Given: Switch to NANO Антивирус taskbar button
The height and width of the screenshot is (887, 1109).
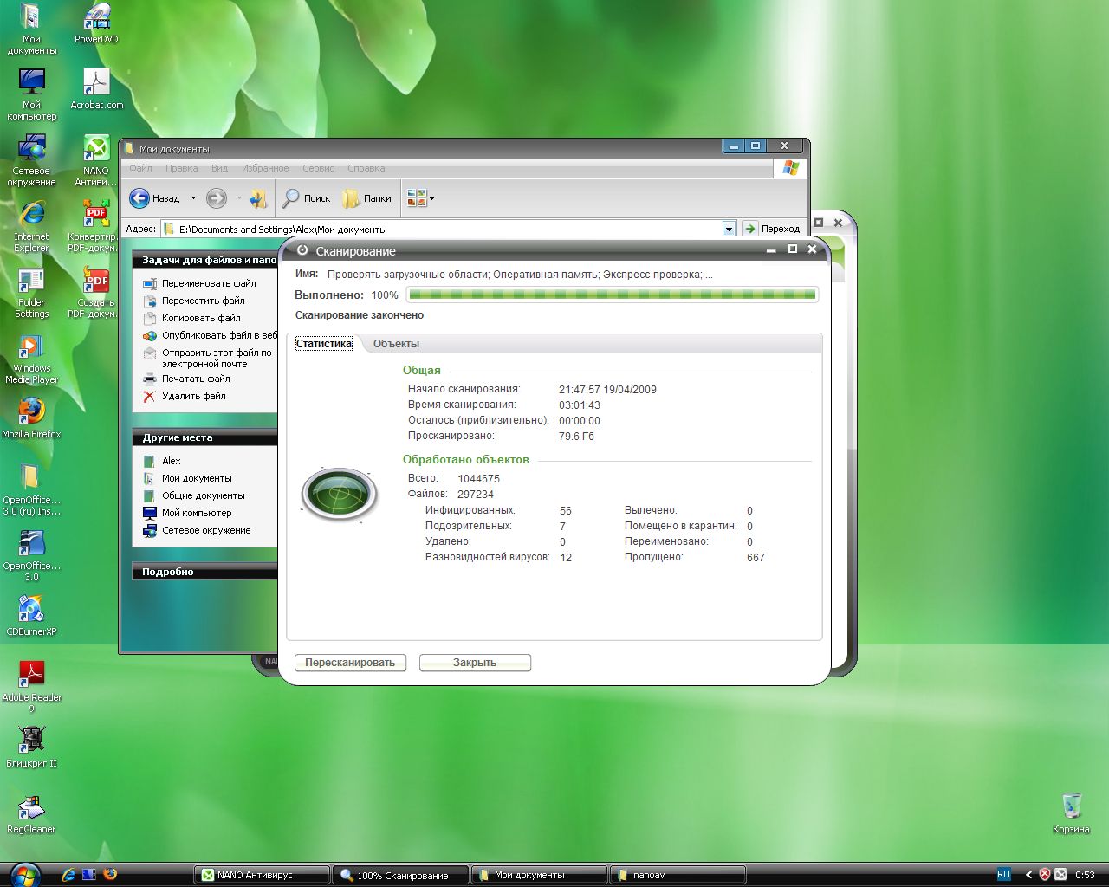Looking at the screenshot, I should coord(262,875).
